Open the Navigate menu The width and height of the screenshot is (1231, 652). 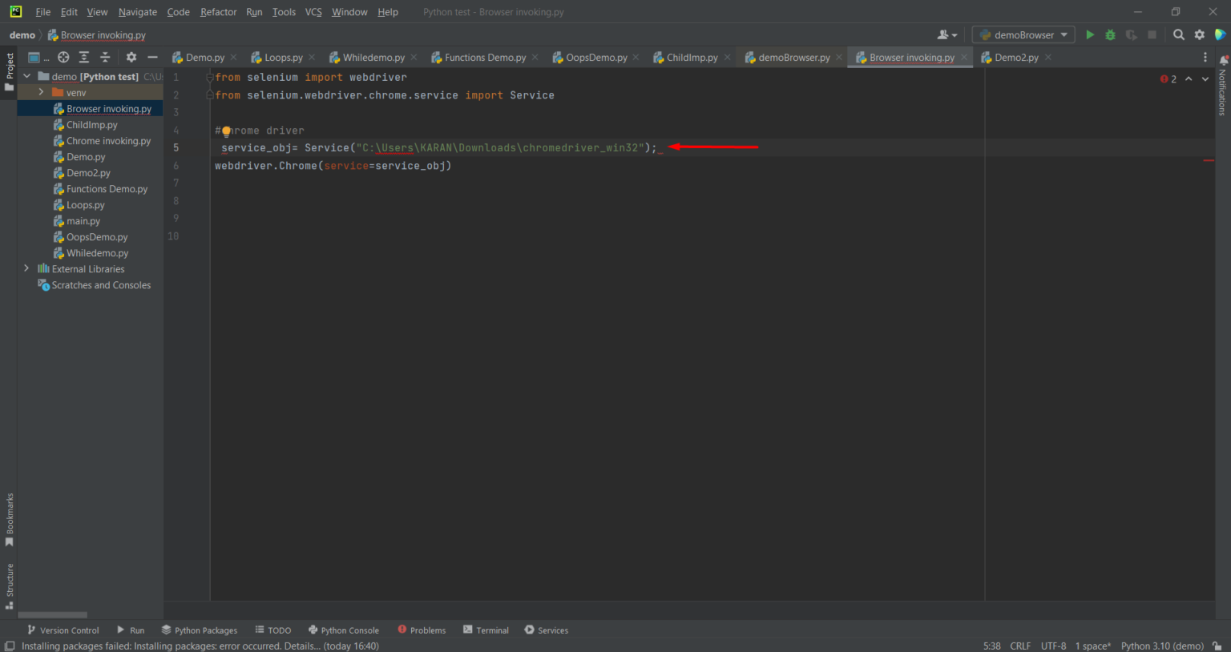137,11
